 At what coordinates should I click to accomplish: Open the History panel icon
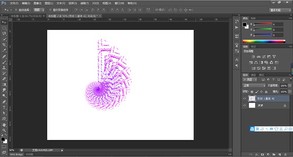click(x=237, y=21)
